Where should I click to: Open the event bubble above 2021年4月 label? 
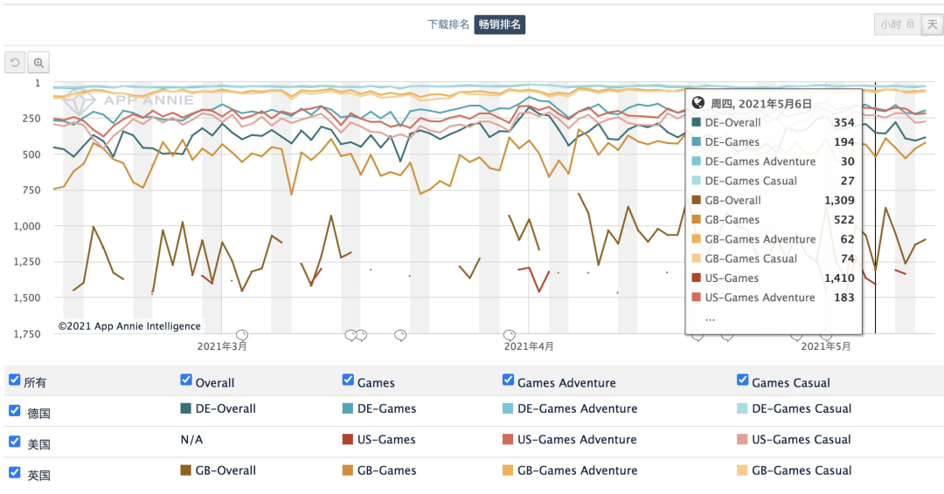[x=510, y=335]
